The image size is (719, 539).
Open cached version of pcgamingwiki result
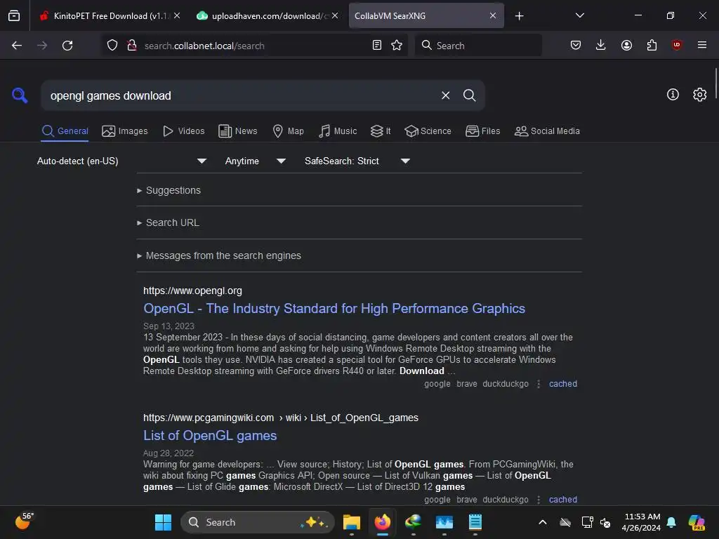[563, 500]
